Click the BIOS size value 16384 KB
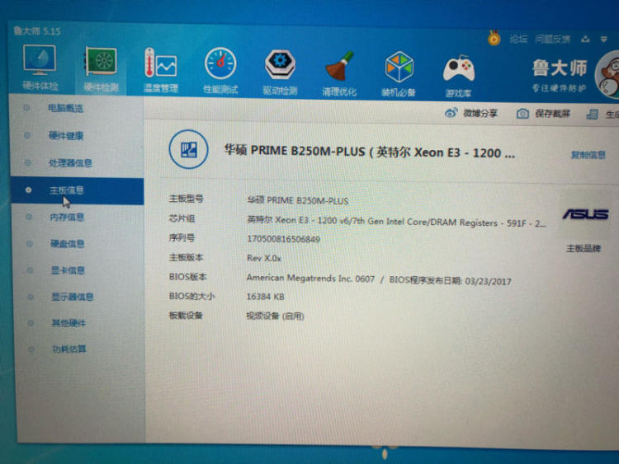The width and height of the screenshot is (619, 464). pos(265,297)
